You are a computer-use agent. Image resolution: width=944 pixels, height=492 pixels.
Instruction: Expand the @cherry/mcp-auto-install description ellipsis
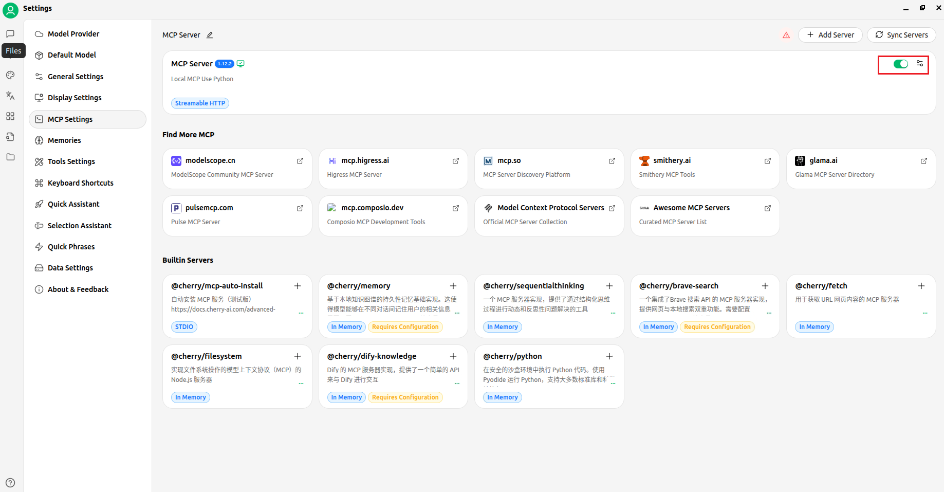[x=301, y=313]
